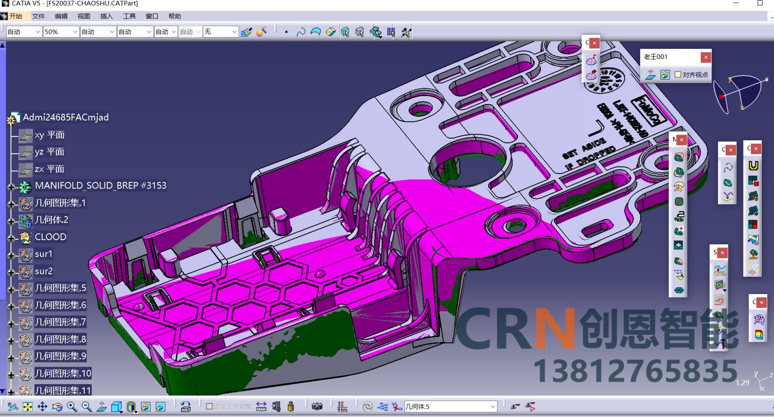Open the 工具 menu
This screenshot has height=417, width=774.
(129, 16)
